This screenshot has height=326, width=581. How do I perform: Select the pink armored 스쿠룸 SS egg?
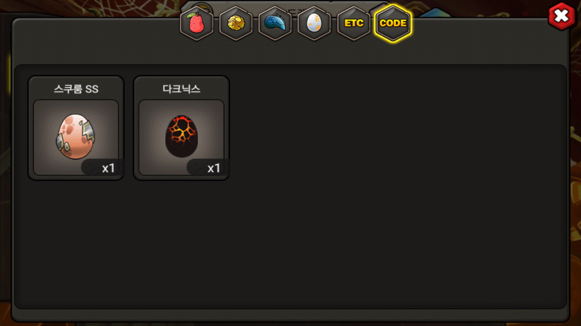[76, 137]
